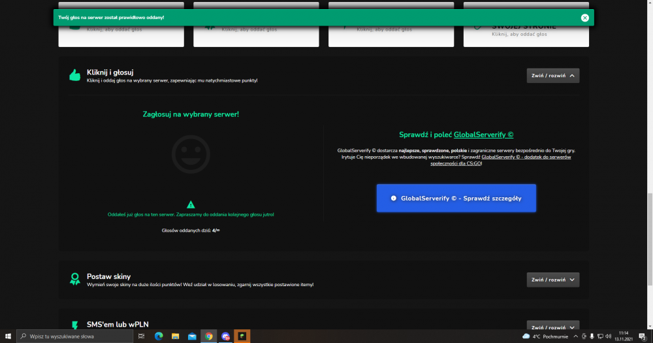Click the GlobalServerify Sprawdź szczegóły button
Viewport: 653px width, 343px height.
(x=456, y=198)
